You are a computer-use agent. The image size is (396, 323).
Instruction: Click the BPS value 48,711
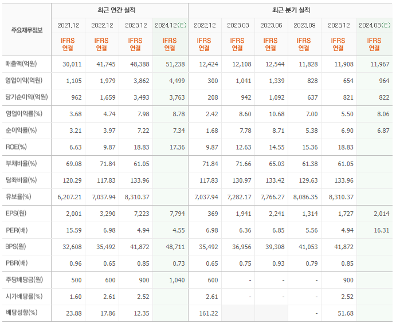[175, 247]
